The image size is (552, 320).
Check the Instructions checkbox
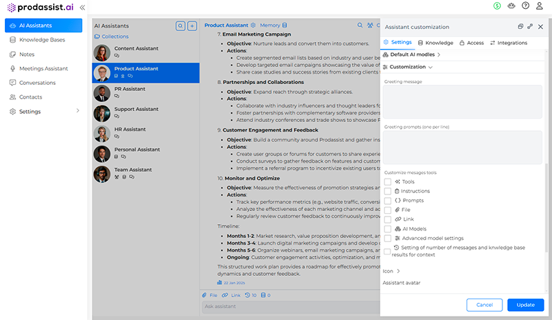tap(388, 191)
